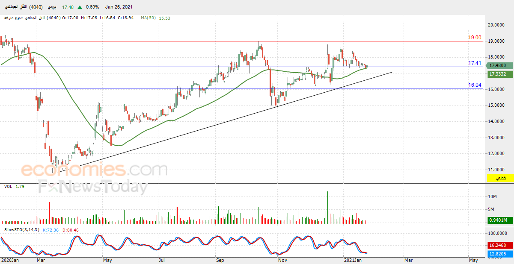
Task: Click the 2020Jan label on time axis
Action: (10, 259)
